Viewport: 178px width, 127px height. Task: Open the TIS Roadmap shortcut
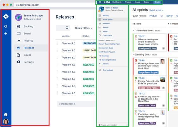[x=103, y=56]
